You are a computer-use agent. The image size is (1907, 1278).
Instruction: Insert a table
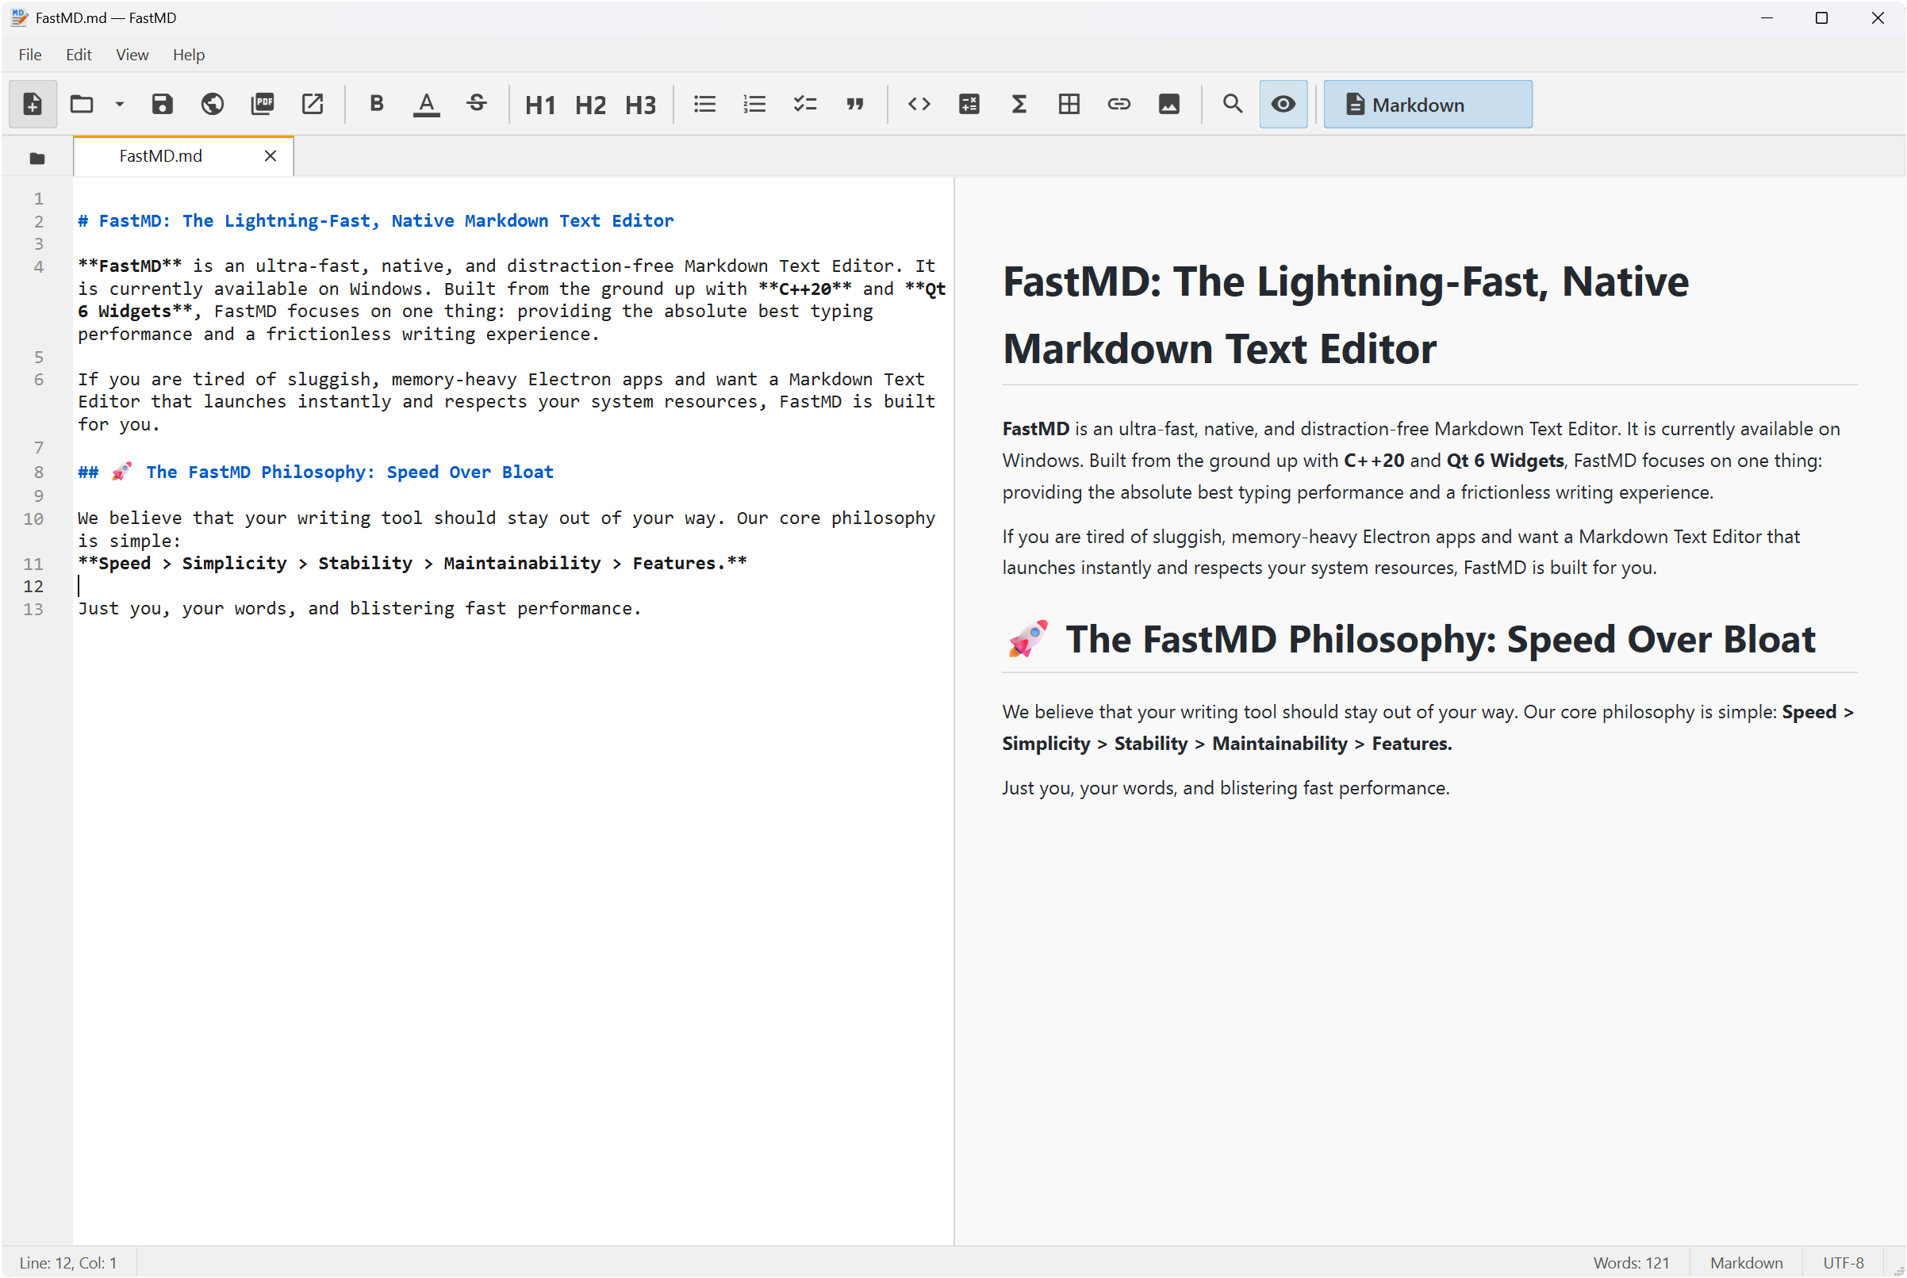(x=1069, y=105)
